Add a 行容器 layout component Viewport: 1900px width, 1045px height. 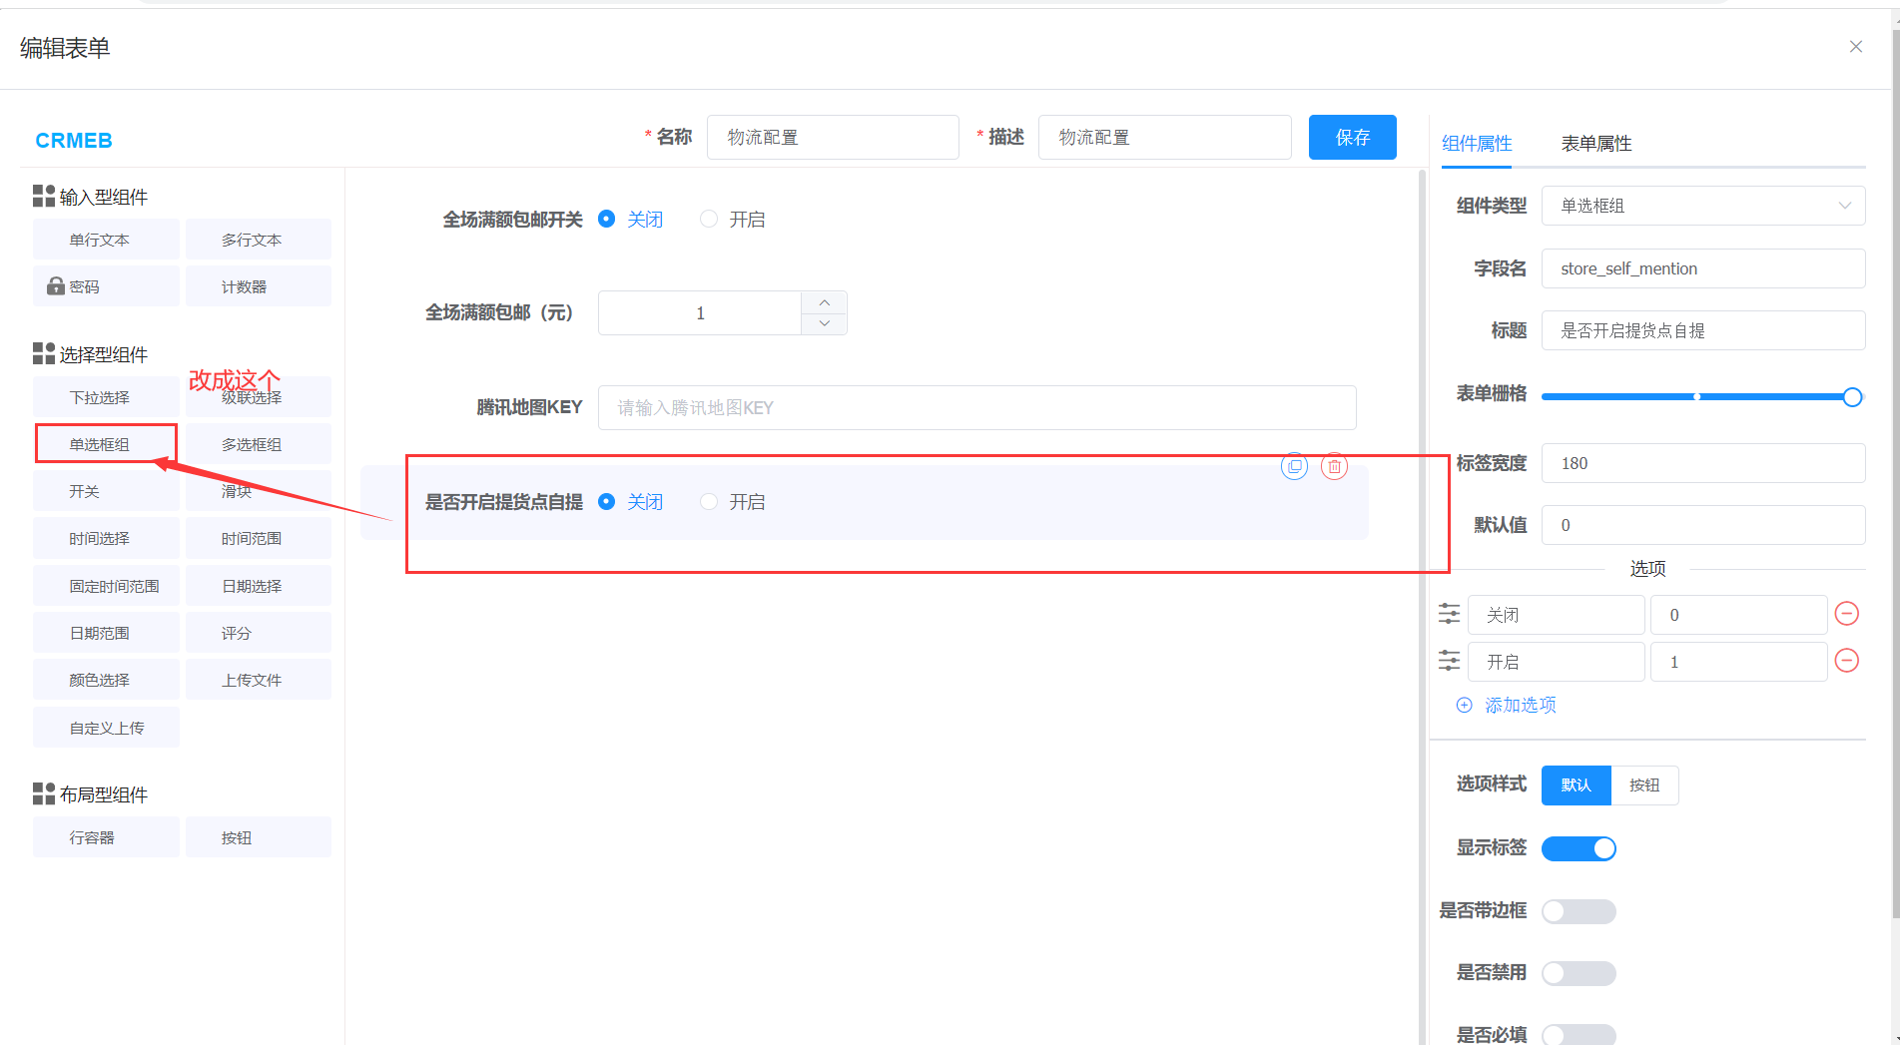(x=106, y=837)
